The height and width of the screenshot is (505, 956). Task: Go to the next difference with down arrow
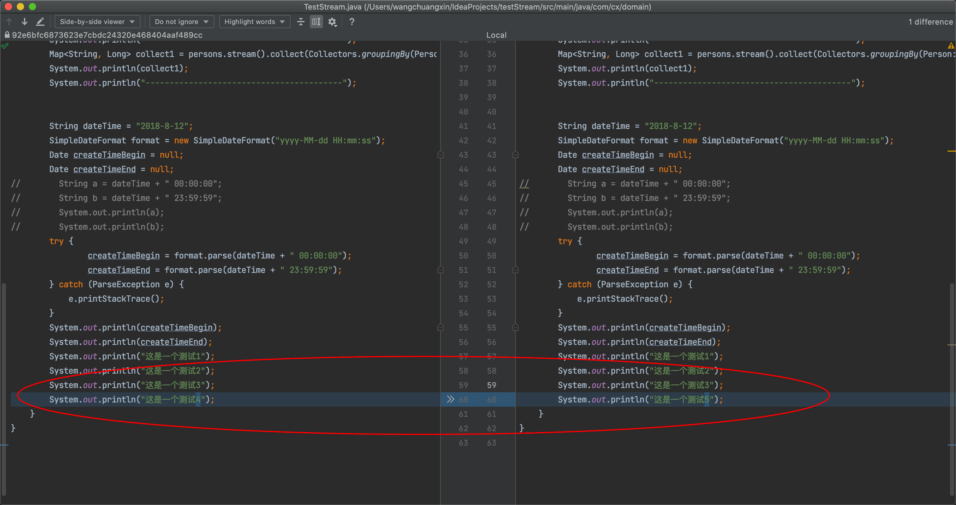click(x=25, y=22)
